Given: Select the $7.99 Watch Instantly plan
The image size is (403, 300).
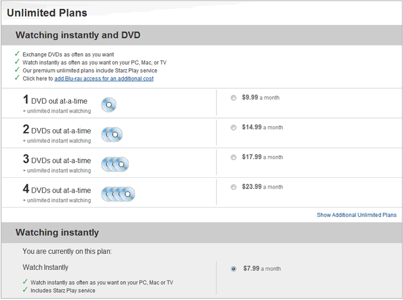Looking at the screenshot, I should coord(234,269).
